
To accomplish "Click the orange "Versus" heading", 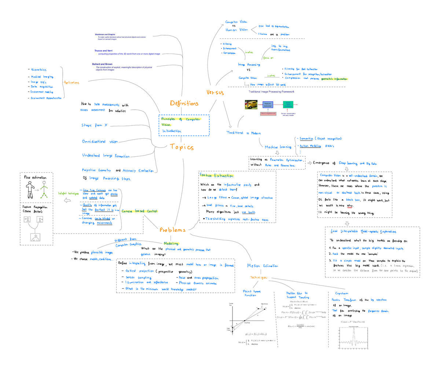I will (x=215, y=92).
